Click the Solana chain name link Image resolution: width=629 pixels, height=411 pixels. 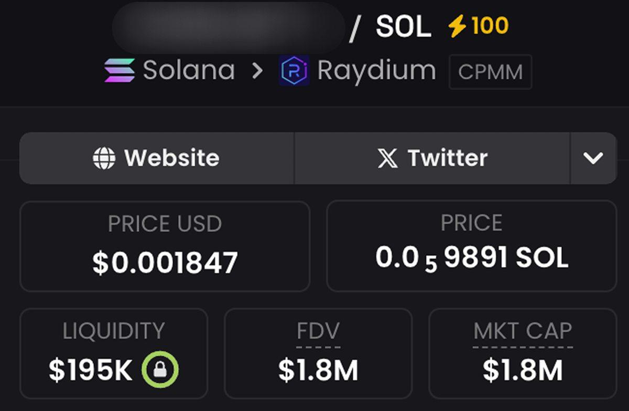[189, 70]
